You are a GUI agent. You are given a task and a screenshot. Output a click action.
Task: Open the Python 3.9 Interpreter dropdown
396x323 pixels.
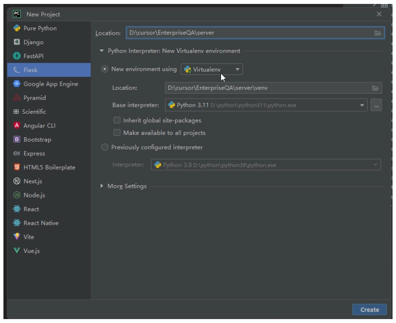(266, 165)
